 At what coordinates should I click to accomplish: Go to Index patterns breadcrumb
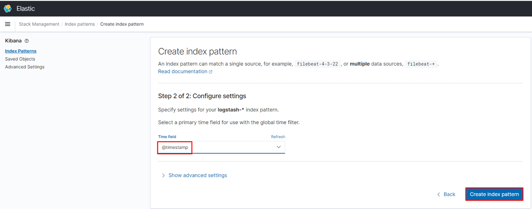[x=80, y=24]
